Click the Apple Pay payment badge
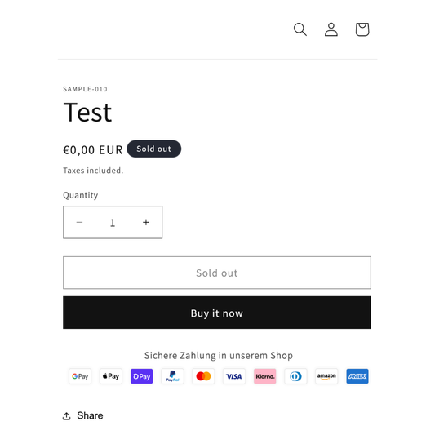 (x=111, y=376)
